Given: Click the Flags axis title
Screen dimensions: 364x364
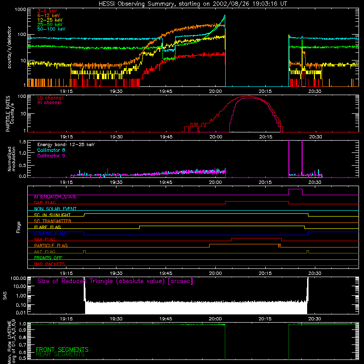Looking at the screenshot, I should tap(19, 227).
